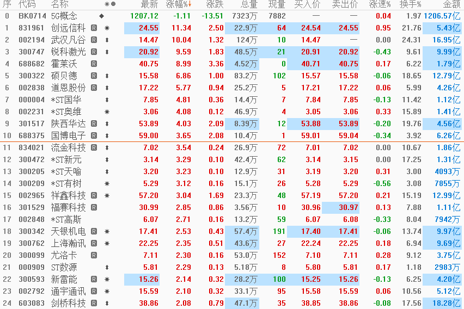Click the star marker beside *ST奥维
The width and height of the screenshot is (464, 309).
tap(107, 112)
